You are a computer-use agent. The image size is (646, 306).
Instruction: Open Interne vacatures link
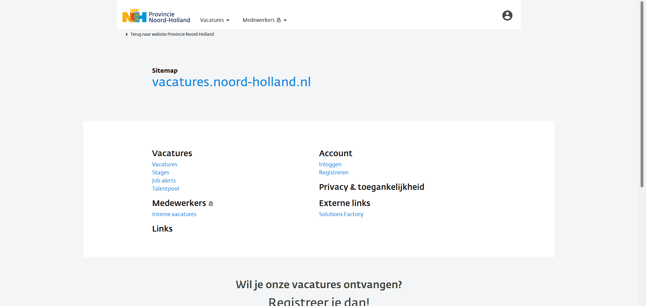174,214
